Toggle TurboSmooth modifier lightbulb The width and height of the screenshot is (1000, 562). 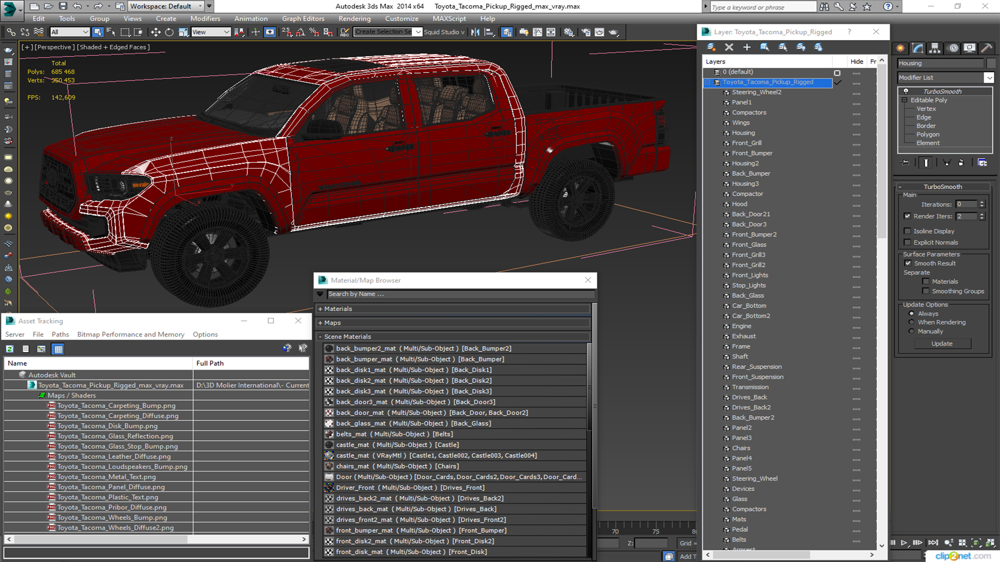[x=906, y=91]
